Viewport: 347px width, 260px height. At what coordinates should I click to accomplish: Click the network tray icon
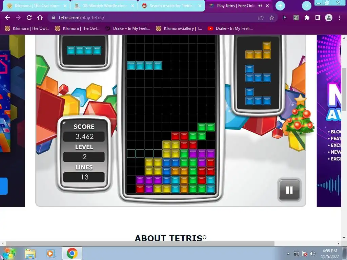pos(296,254)
